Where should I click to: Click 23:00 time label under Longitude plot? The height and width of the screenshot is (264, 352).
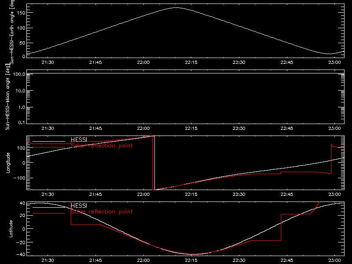coord(334,194)
